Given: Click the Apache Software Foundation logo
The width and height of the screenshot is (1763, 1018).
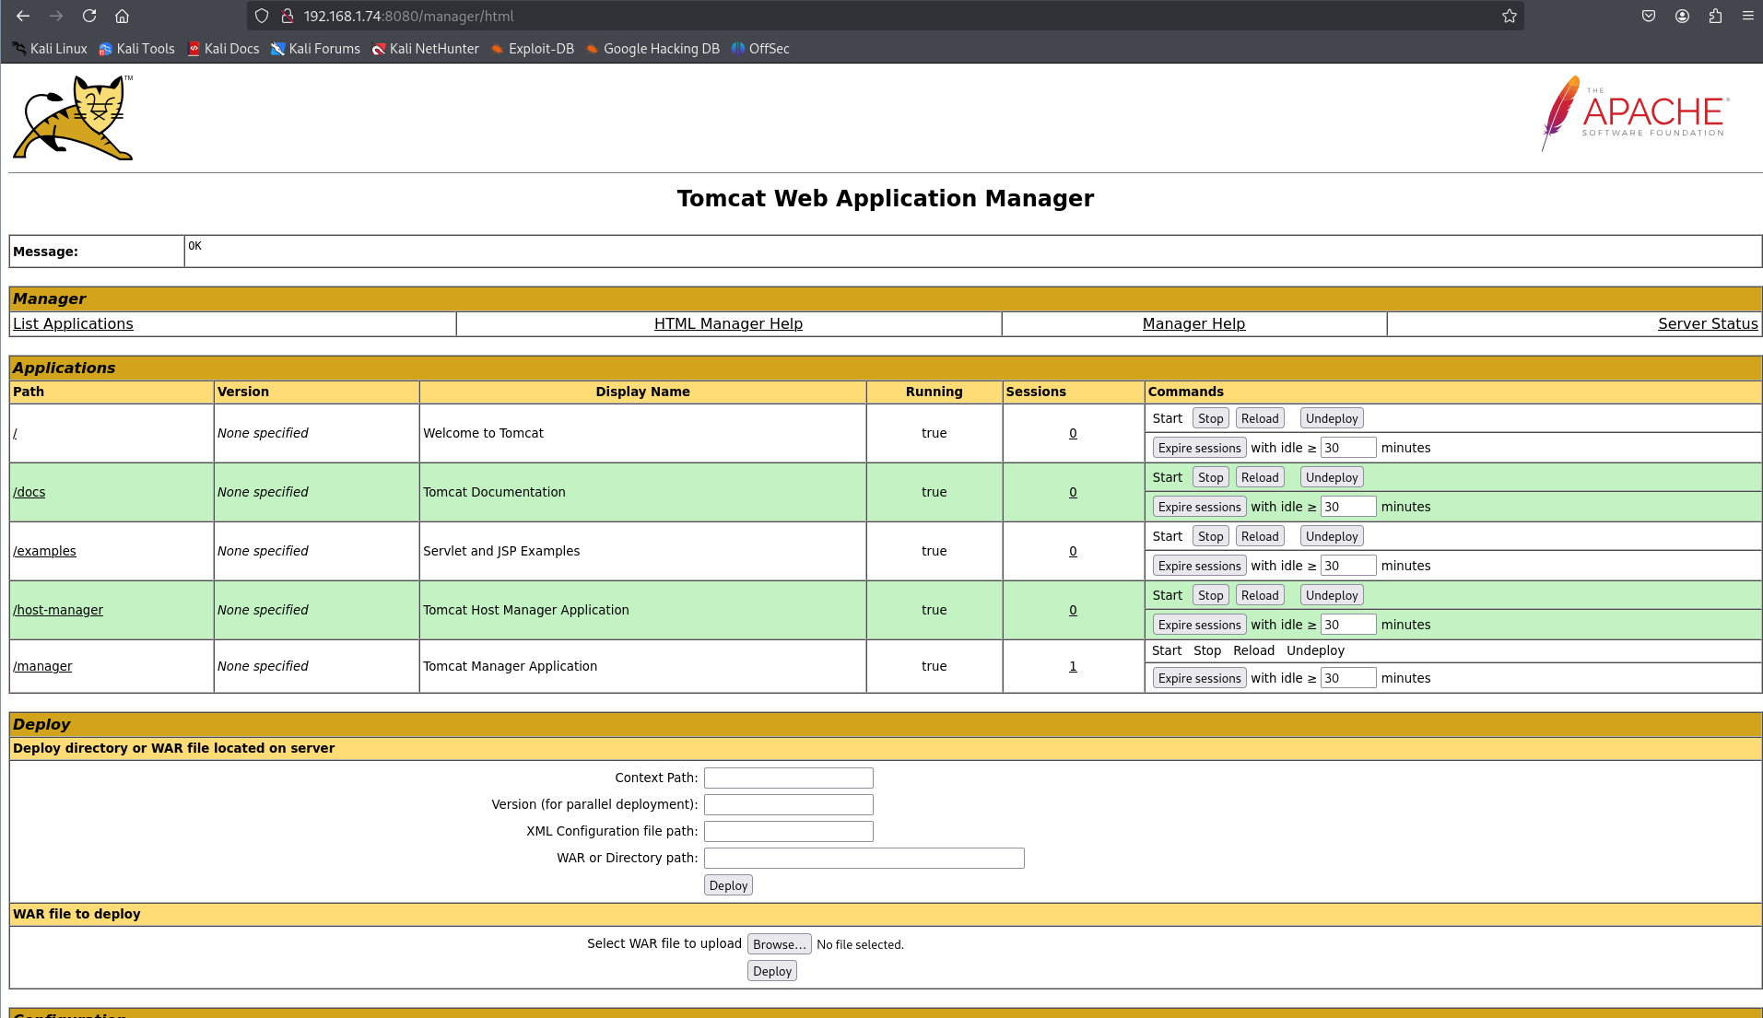Looking at the screenshot, I should coord(1636,114).
